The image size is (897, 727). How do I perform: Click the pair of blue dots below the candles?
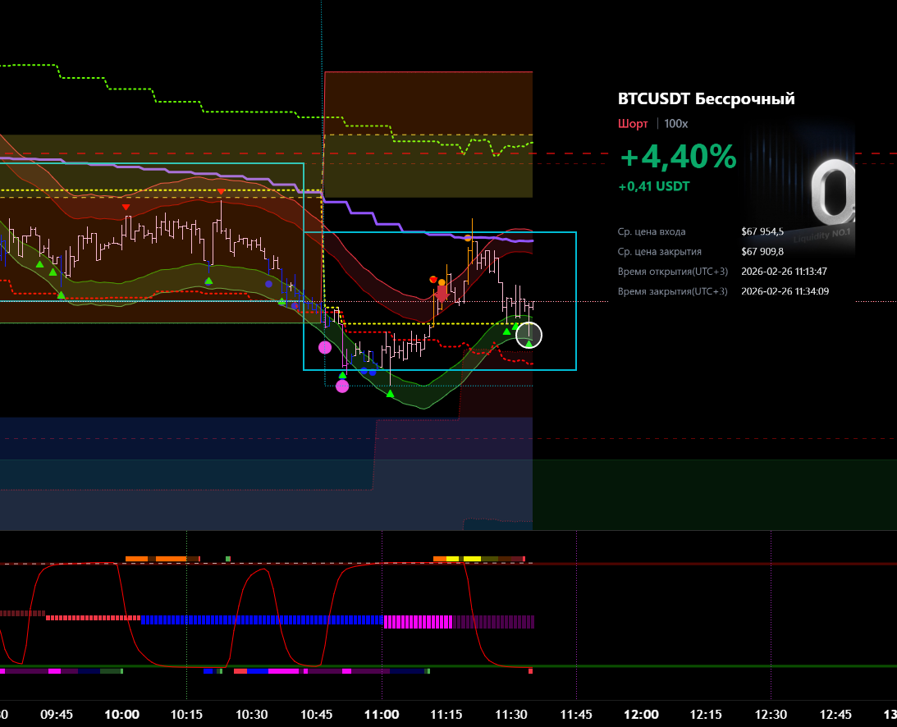[368, 372]
